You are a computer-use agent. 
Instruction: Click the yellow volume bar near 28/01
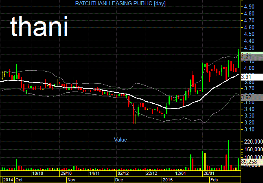pyautogui.click(x=205, y=161)
